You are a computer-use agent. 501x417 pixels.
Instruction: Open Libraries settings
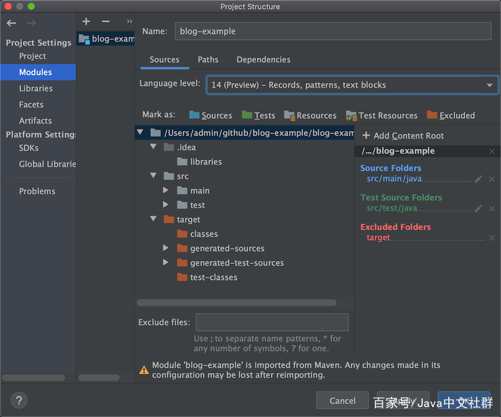point(36,88)
